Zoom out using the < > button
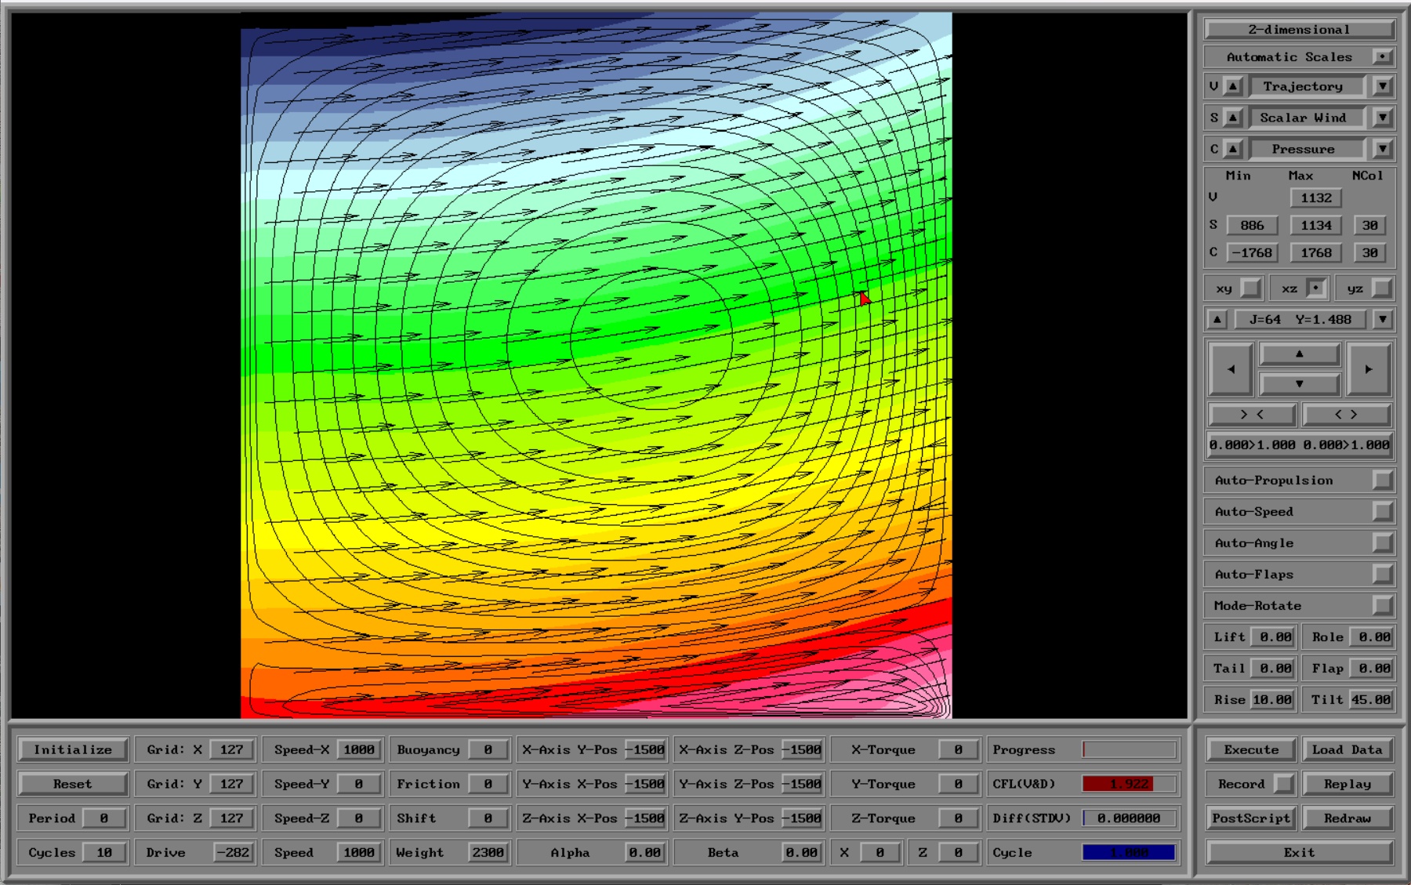Viewport: 1411px width, 885px height. tap(1346, 414)
